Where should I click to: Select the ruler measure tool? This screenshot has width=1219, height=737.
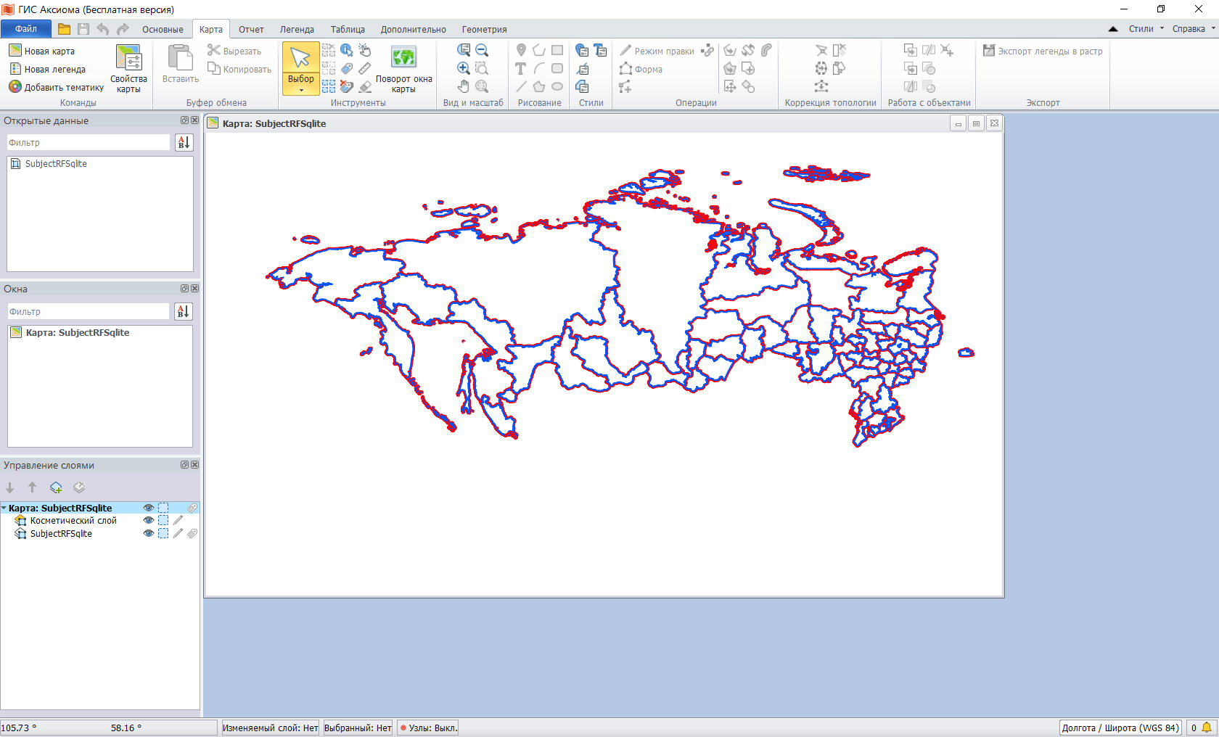(365, 68)
